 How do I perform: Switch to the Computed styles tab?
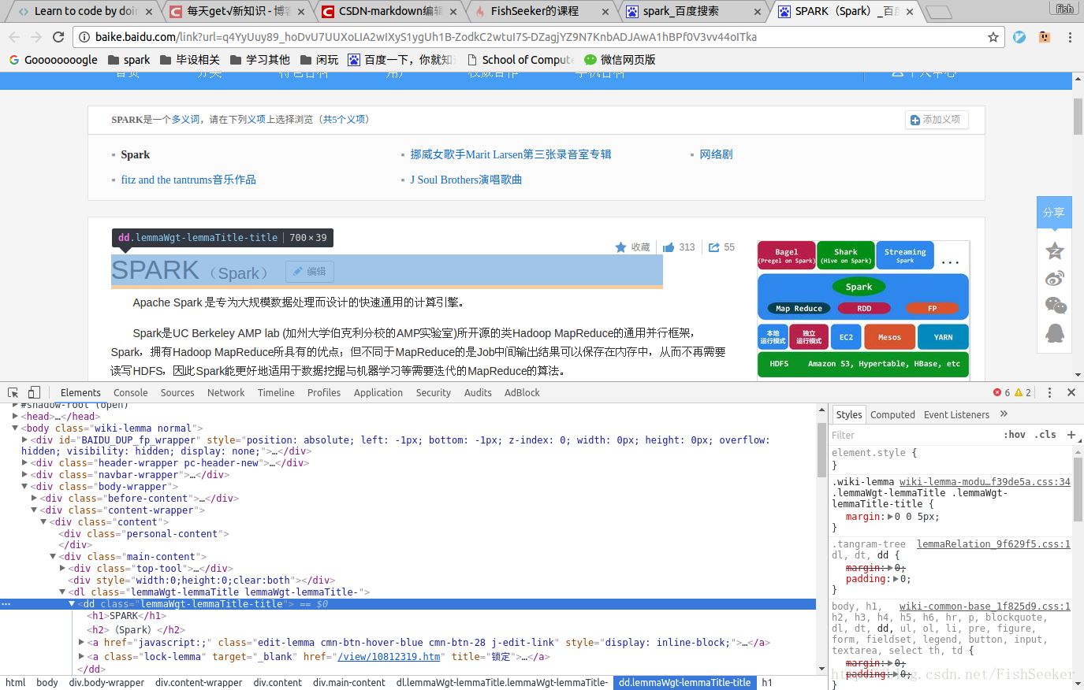[892, 414]
